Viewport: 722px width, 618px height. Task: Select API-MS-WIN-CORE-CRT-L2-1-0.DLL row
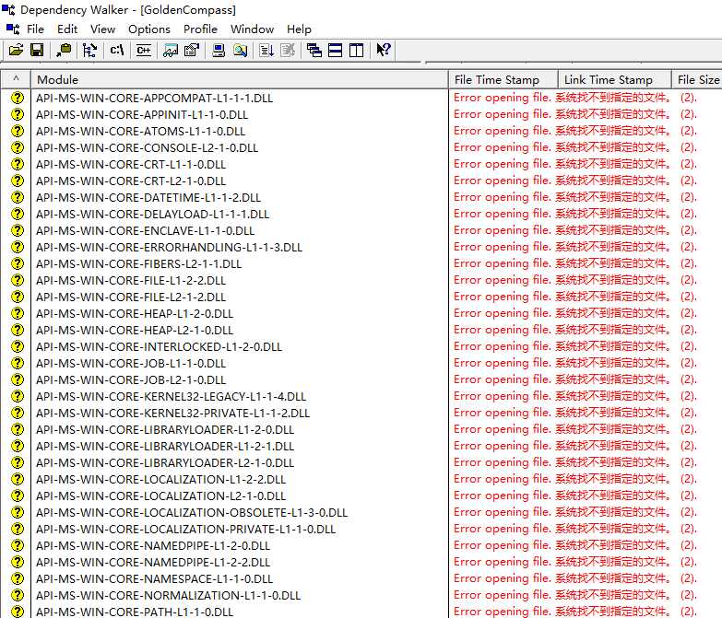(x=361, y=181)
